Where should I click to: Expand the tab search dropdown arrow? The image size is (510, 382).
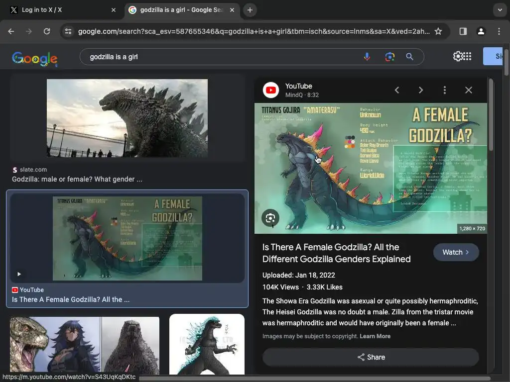click(500, 10)
